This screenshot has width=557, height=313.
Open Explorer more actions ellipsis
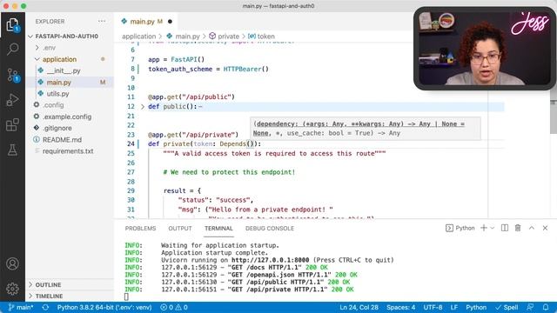pyautogui.click(x=102, y=21)
